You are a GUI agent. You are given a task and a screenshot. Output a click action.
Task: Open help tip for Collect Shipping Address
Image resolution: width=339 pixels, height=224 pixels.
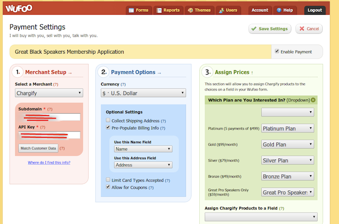(x=163, y=121)
